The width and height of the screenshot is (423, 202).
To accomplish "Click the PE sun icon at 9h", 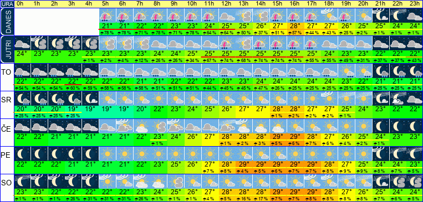I will (x=175, y=153).
